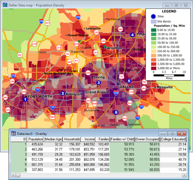This screenshot has width=193, height=180.
Task: Click highway shield 114 on map
Action: point(59,48)
